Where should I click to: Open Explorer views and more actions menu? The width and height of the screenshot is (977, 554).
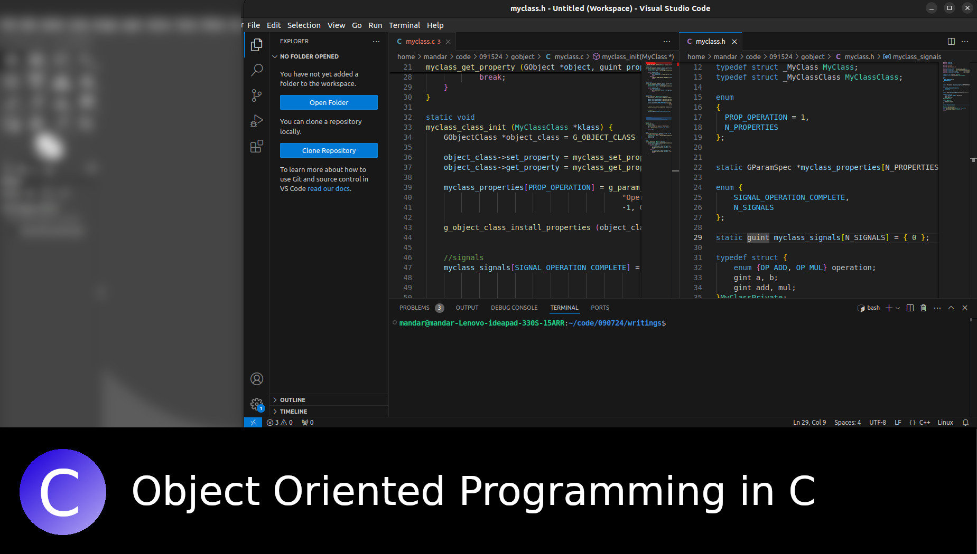(x=376, y=41)
